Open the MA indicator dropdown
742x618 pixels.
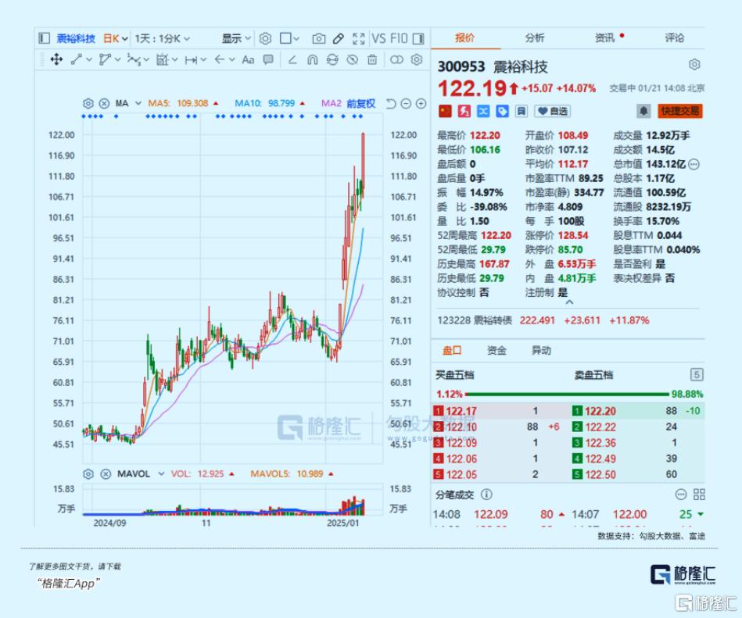pos(138,103)
